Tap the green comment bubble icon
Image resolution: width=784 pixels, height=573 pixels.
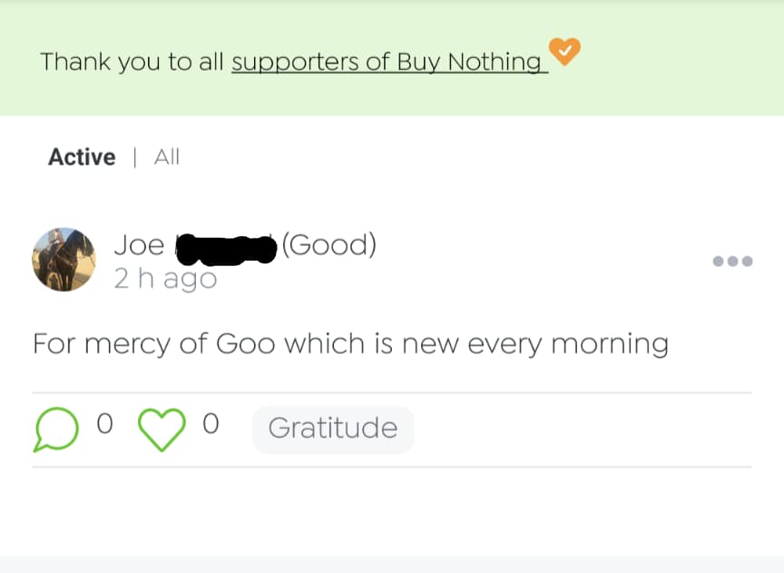[56, 429]
